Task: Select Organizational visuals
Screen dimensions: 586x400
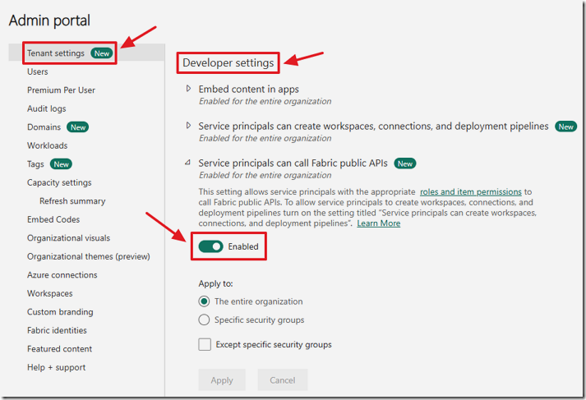Action: [68, 238]
